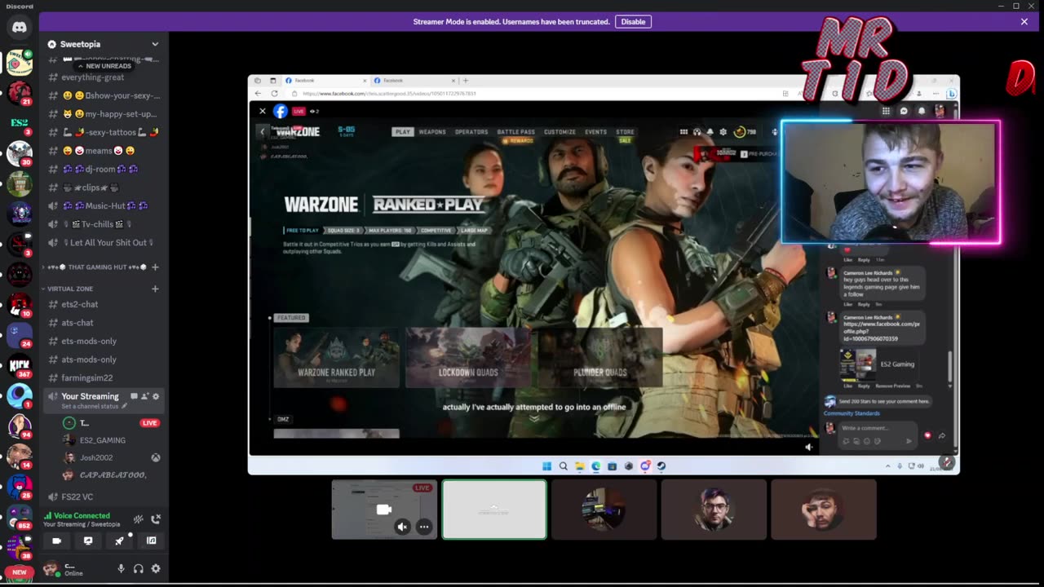This screenshot has width=1044, height=587.
Task: Join Let All Your Shit Out voice channel
Action: point(104,242)
